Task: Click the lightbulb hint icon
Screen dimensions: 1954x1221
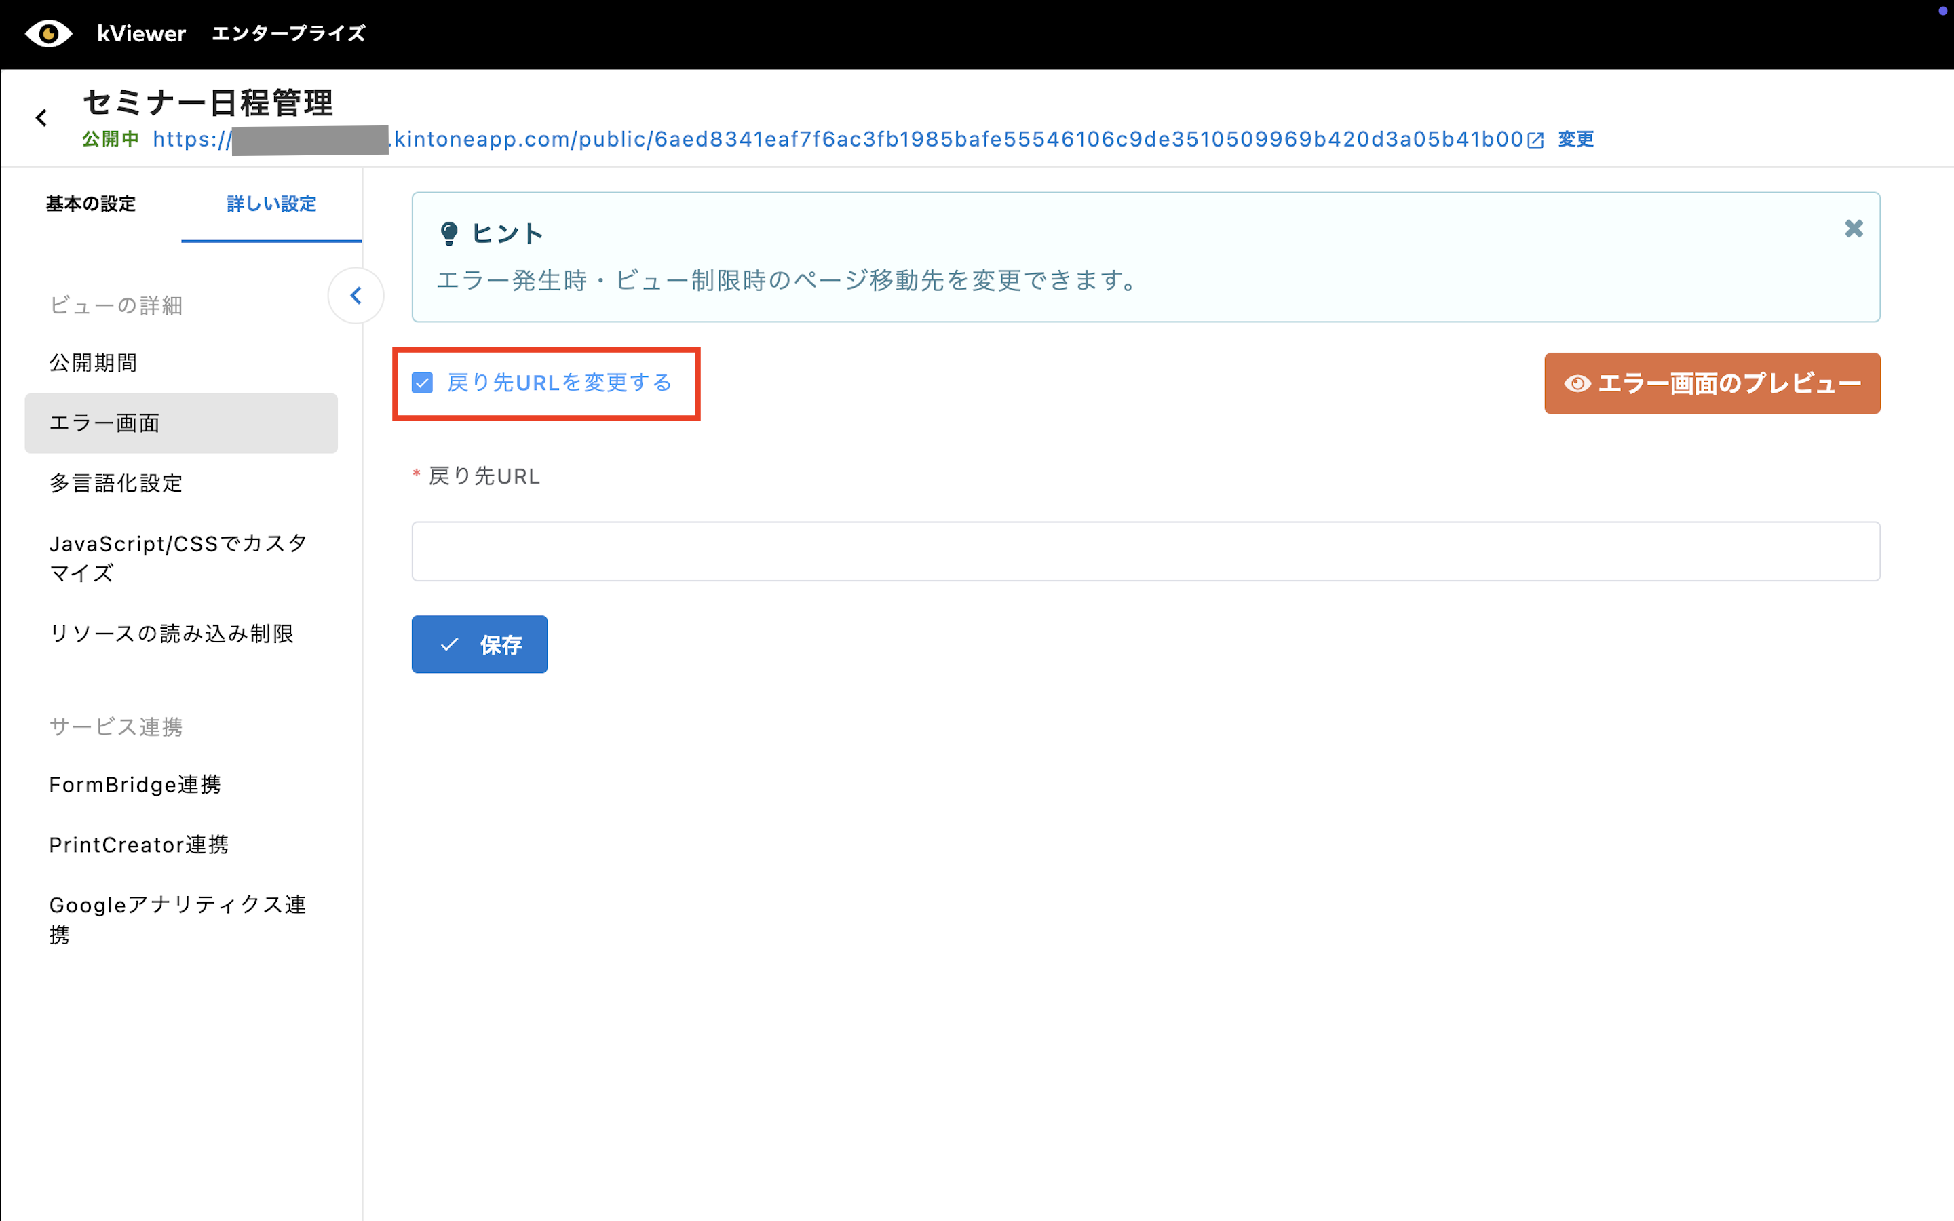Action: click(x=449, y=234)
